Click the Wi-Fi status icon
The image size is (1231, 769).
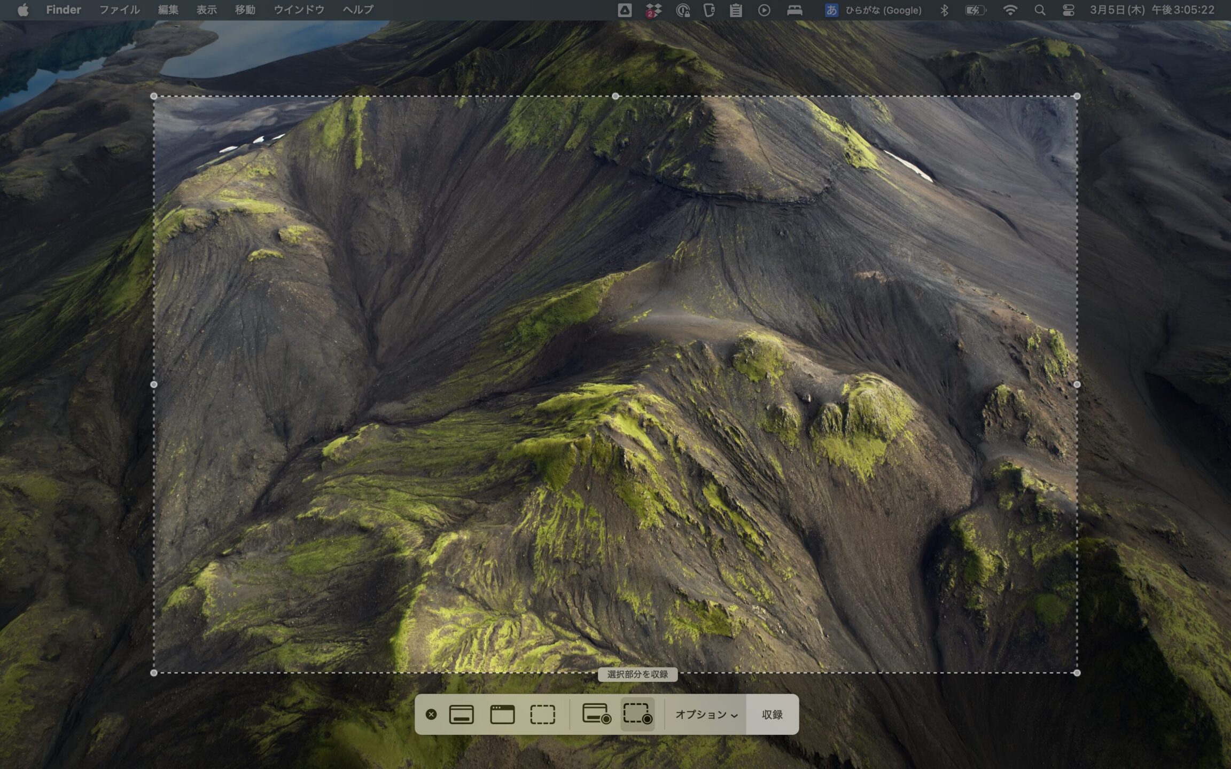[1010, 10]
